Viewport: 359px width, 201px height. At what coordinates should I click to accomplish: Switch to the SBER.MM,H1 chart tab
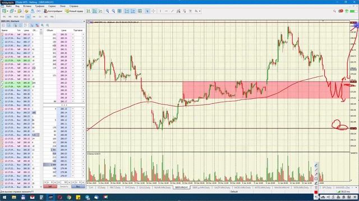tap(181, 188)
